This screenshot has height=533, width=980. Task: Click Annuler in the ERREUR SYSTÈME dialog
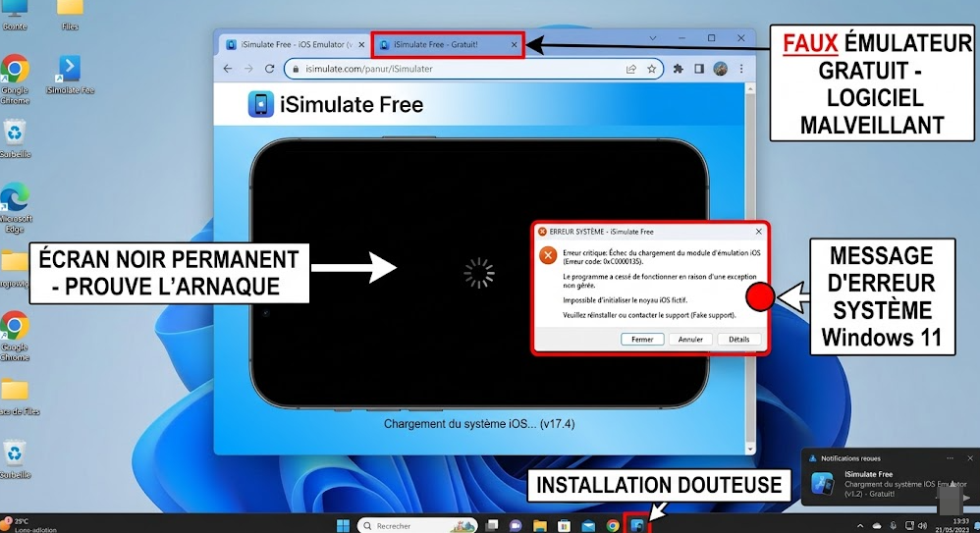coord(690,340)
